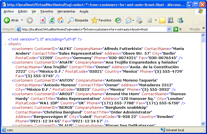Click the CustomerID value "BERGS"
The height and width of the screenshot is (134, 207).
tap(66, 108)
